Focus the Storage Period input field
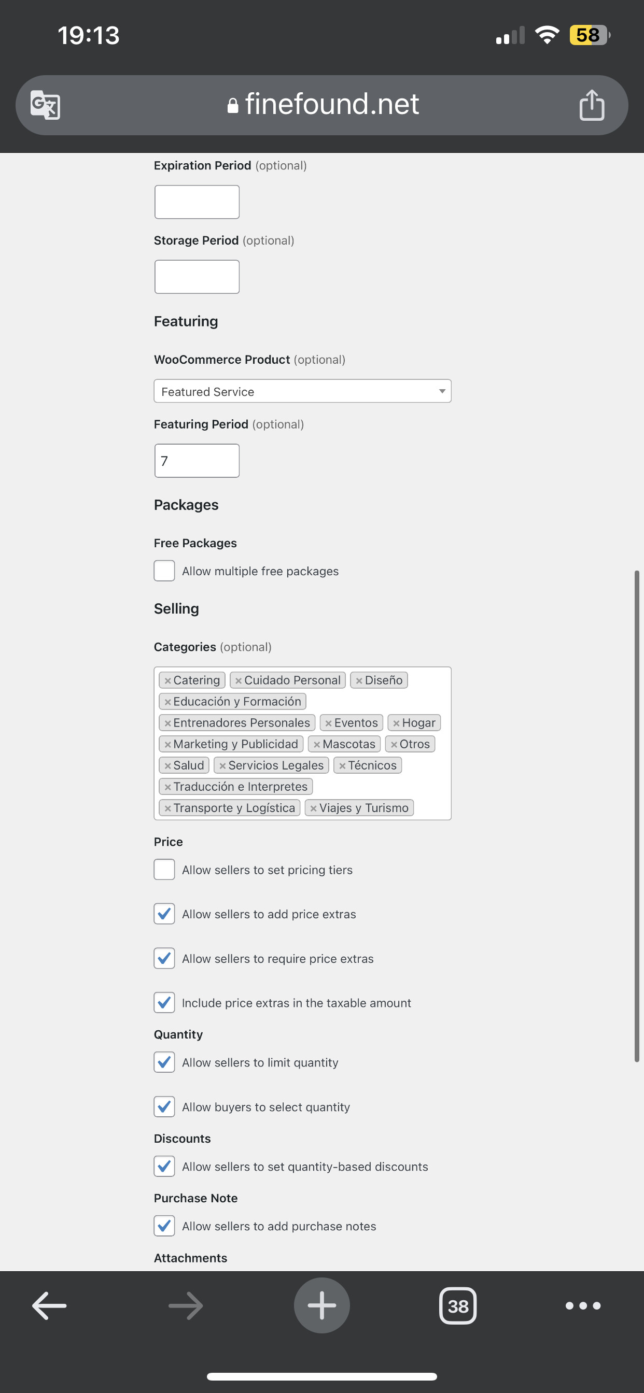 197,277
